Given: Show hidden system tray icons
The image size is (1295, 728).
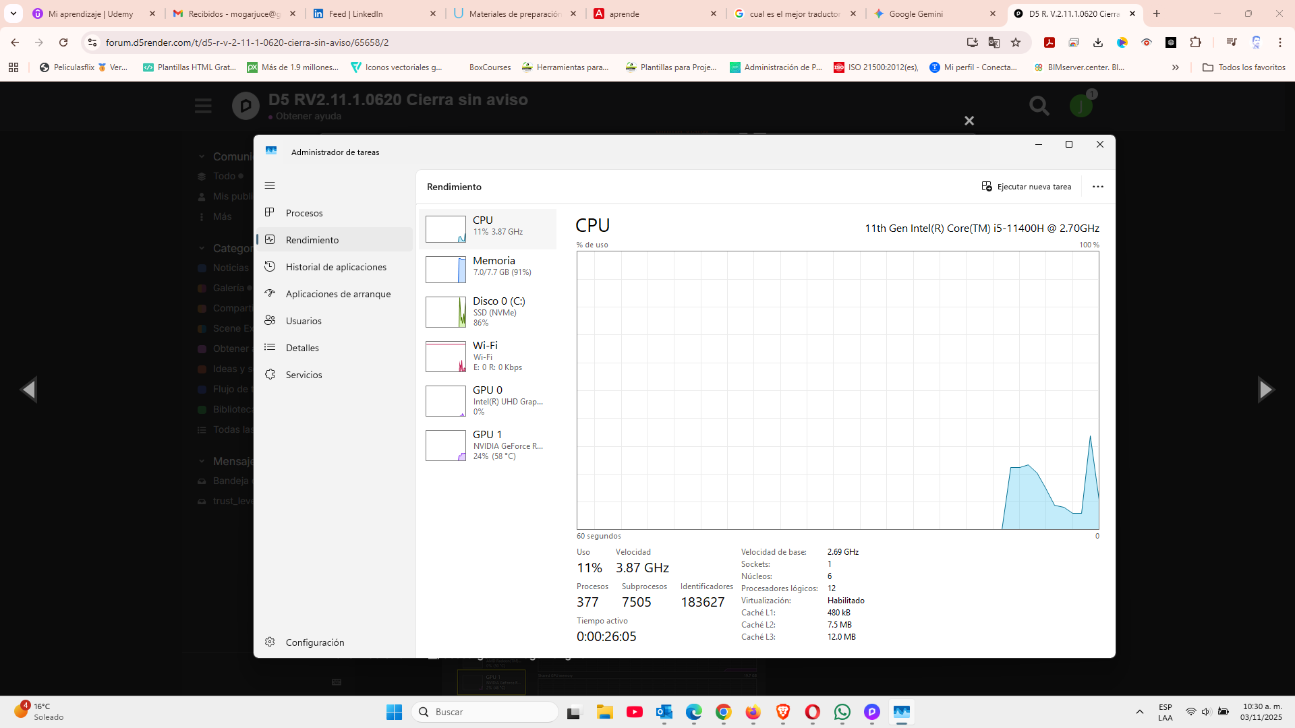Looking at the screenshot, I should tap(1139, 712).
